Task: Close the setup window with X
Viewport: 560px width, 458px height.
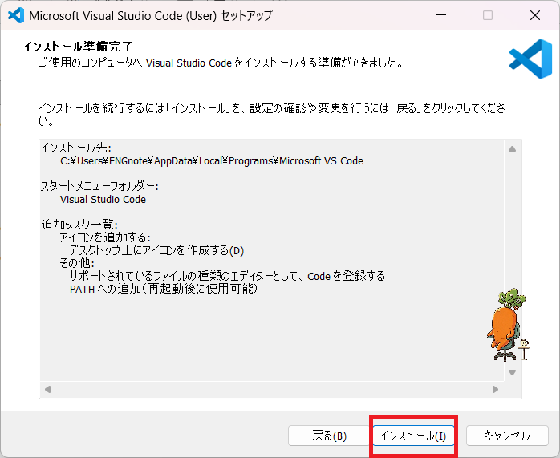Action: (535, 15)
